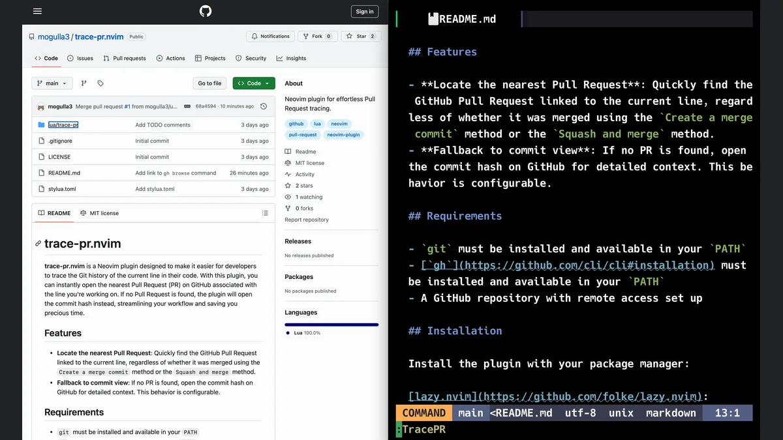Open the .gitignore file

pyautogui.click(x=60, y=141)
